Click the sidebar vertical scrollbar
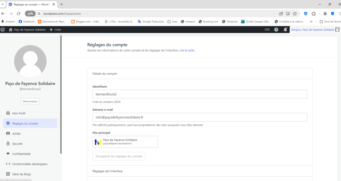Screen dimensions: 341x181 pos(61,93)
